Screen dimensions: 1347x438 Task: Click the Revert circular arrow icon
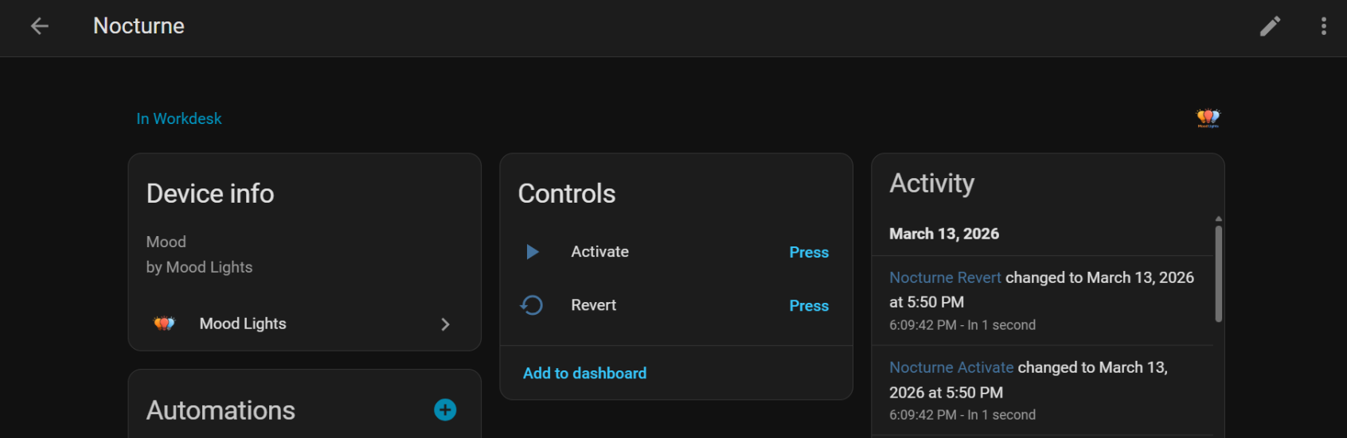(532, 305)
